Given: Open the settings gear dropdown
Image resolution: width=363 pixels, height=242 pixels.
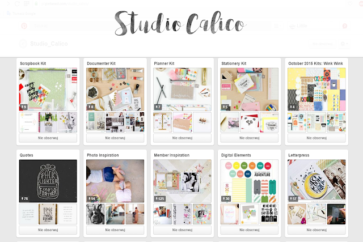Looking at the screenshot, I should 344,44.
